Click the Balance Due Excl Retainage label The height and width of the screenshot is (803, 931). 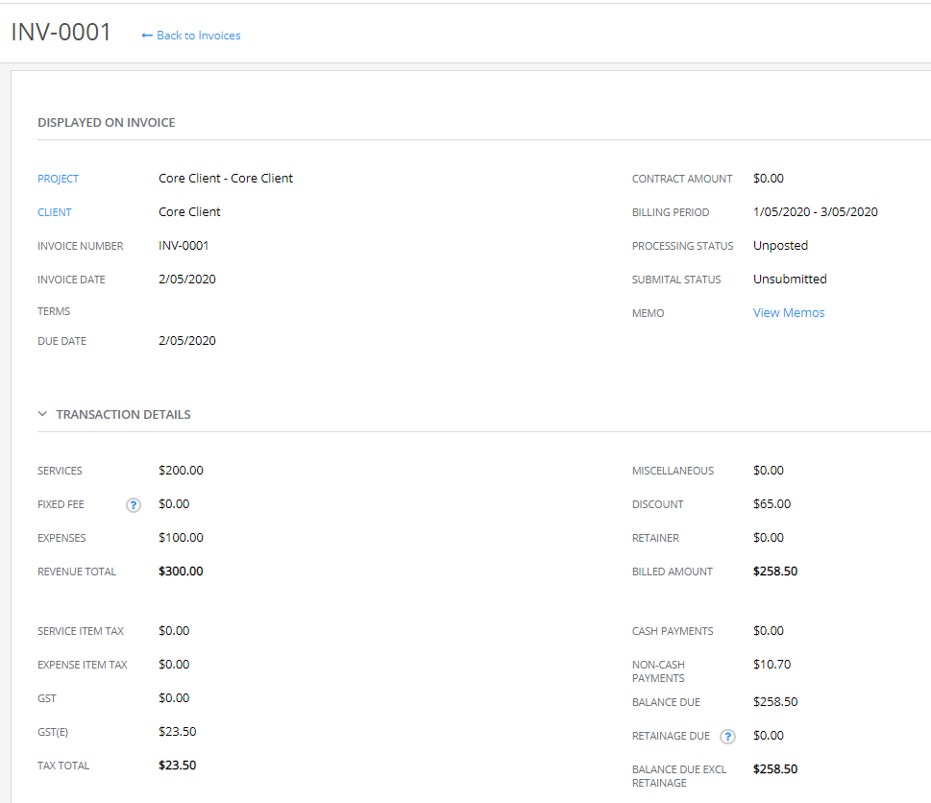coord(679,776)
